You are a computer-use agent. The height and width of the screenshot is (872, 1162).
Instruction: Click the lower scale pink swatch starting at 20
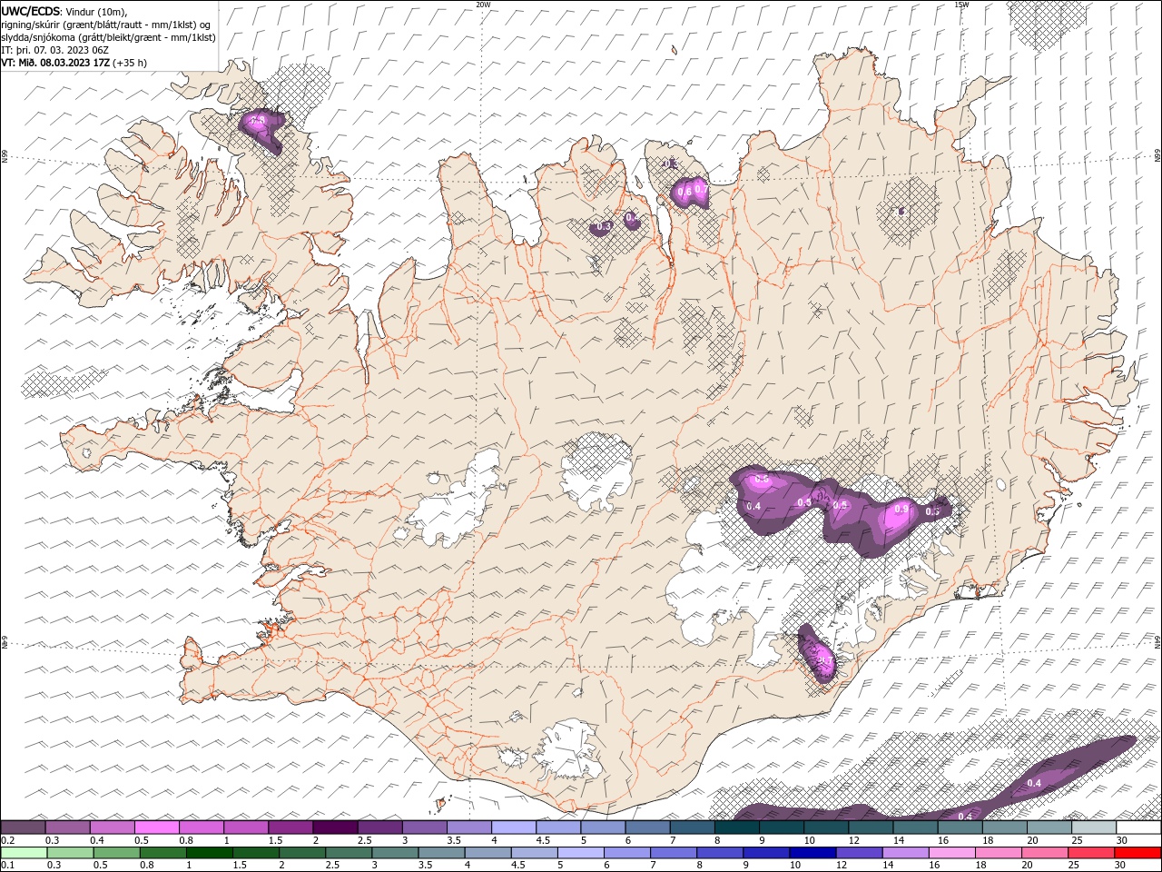click(1045, 853)
